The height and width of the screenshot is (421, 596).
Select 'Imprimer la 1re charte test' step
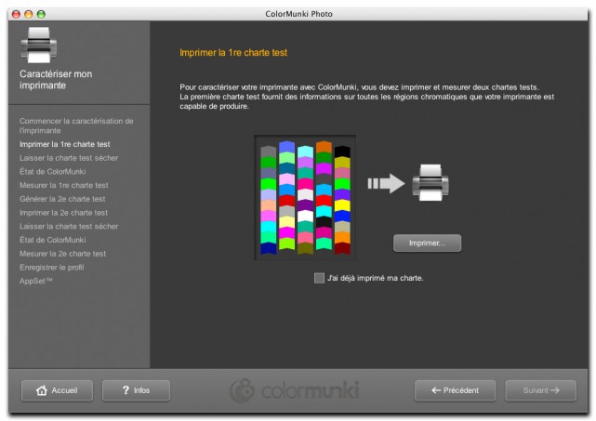click(x=64, y=144)
